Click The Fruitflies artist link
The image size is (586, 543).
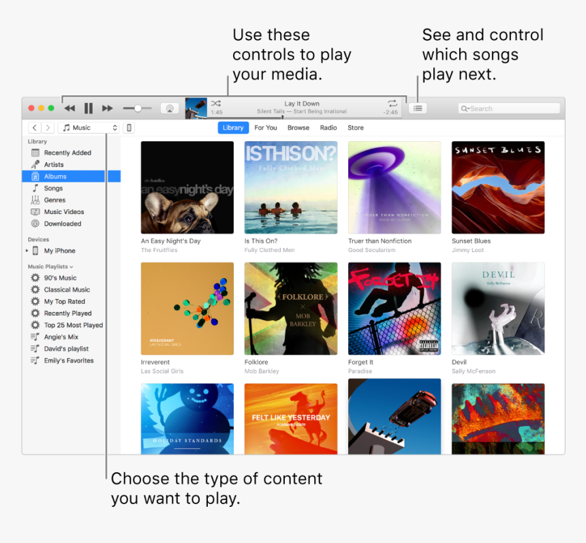159,250
